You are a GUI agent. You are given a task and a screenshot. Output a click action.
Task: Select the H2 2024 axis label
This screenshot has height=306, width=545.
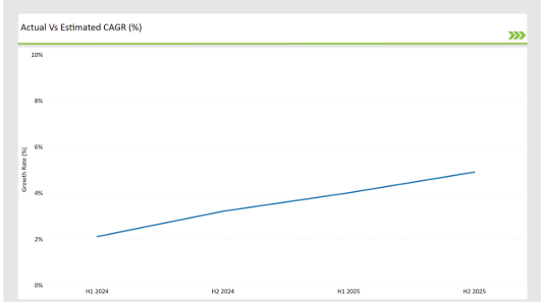point(223,292)
